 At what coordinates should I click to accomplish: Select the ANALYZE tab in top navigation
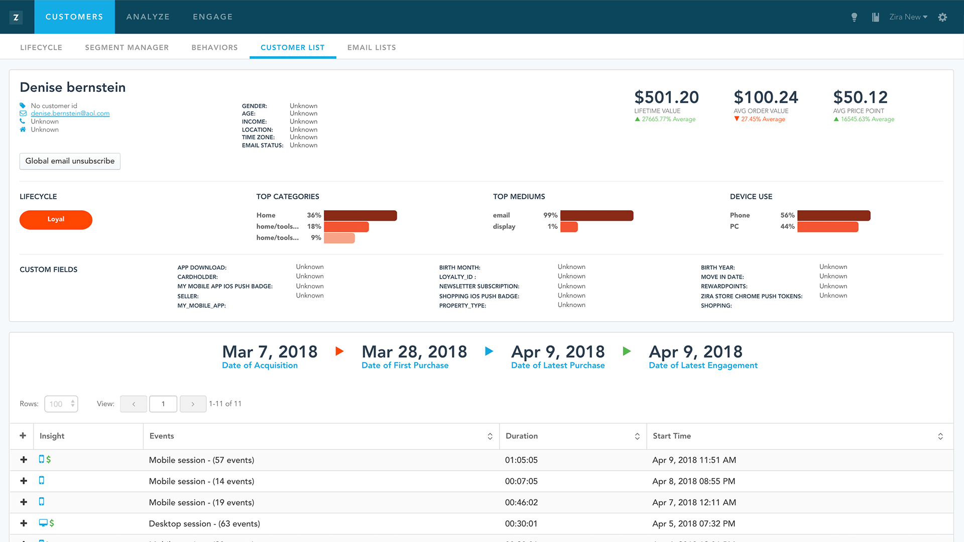pos(148,17)
